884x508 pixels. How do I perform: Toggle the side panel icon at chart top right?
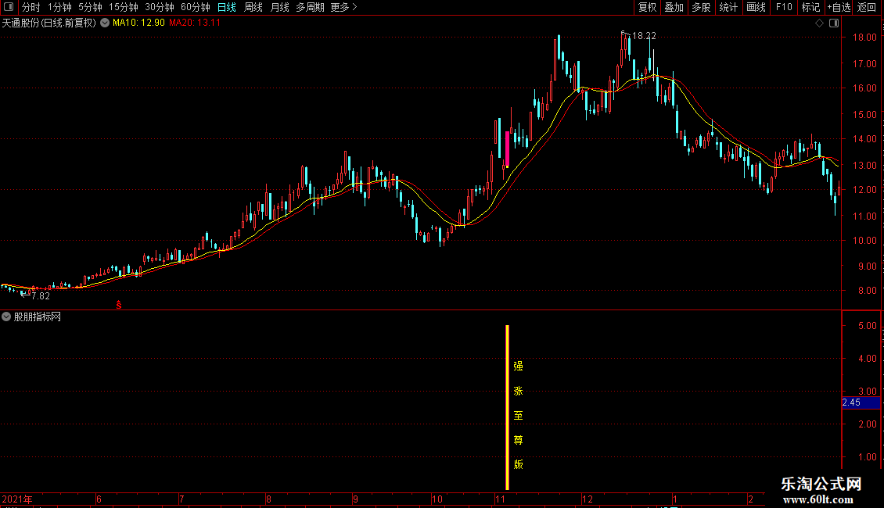pyautogui.click(x=835, y=23)
